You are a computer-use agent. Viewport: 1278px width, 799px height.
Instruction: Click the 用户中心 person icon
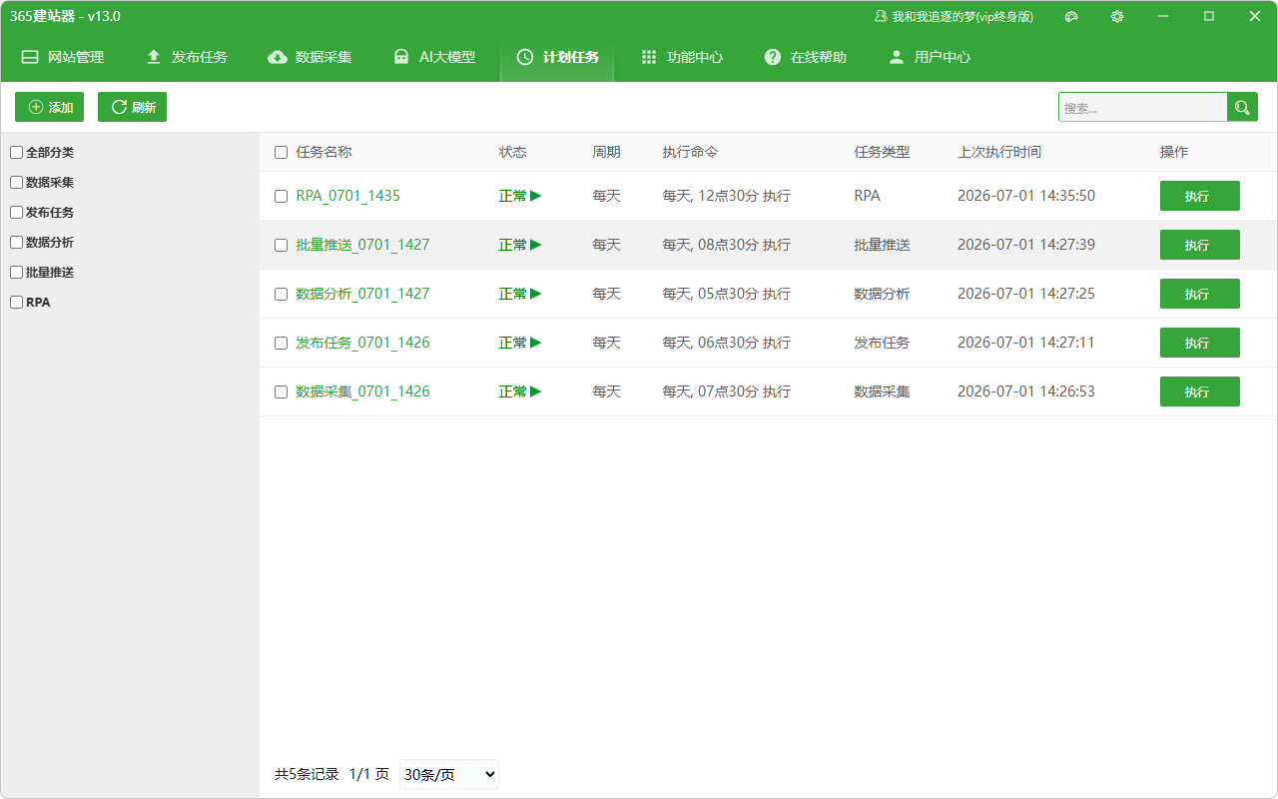coord(897,57)
